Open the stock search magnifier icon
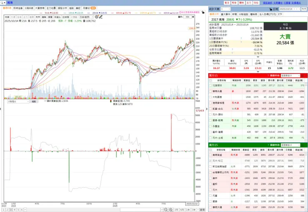Screen dimensions: 308x212 (2, 3)
